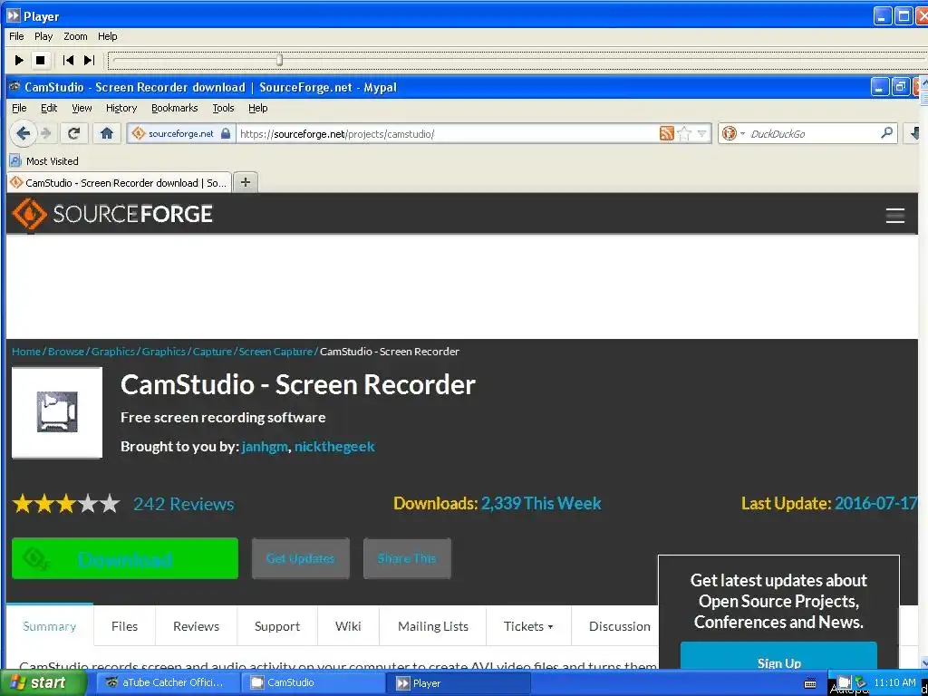Jump to start with skip-back button
Image resolution: width=928 pixels, height=696 pixels.
(x=68, y=60)
